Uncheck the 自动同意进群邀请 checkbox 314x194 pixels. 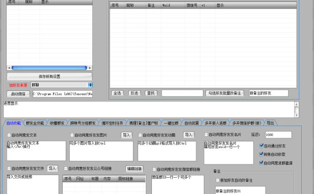[261, 163]
